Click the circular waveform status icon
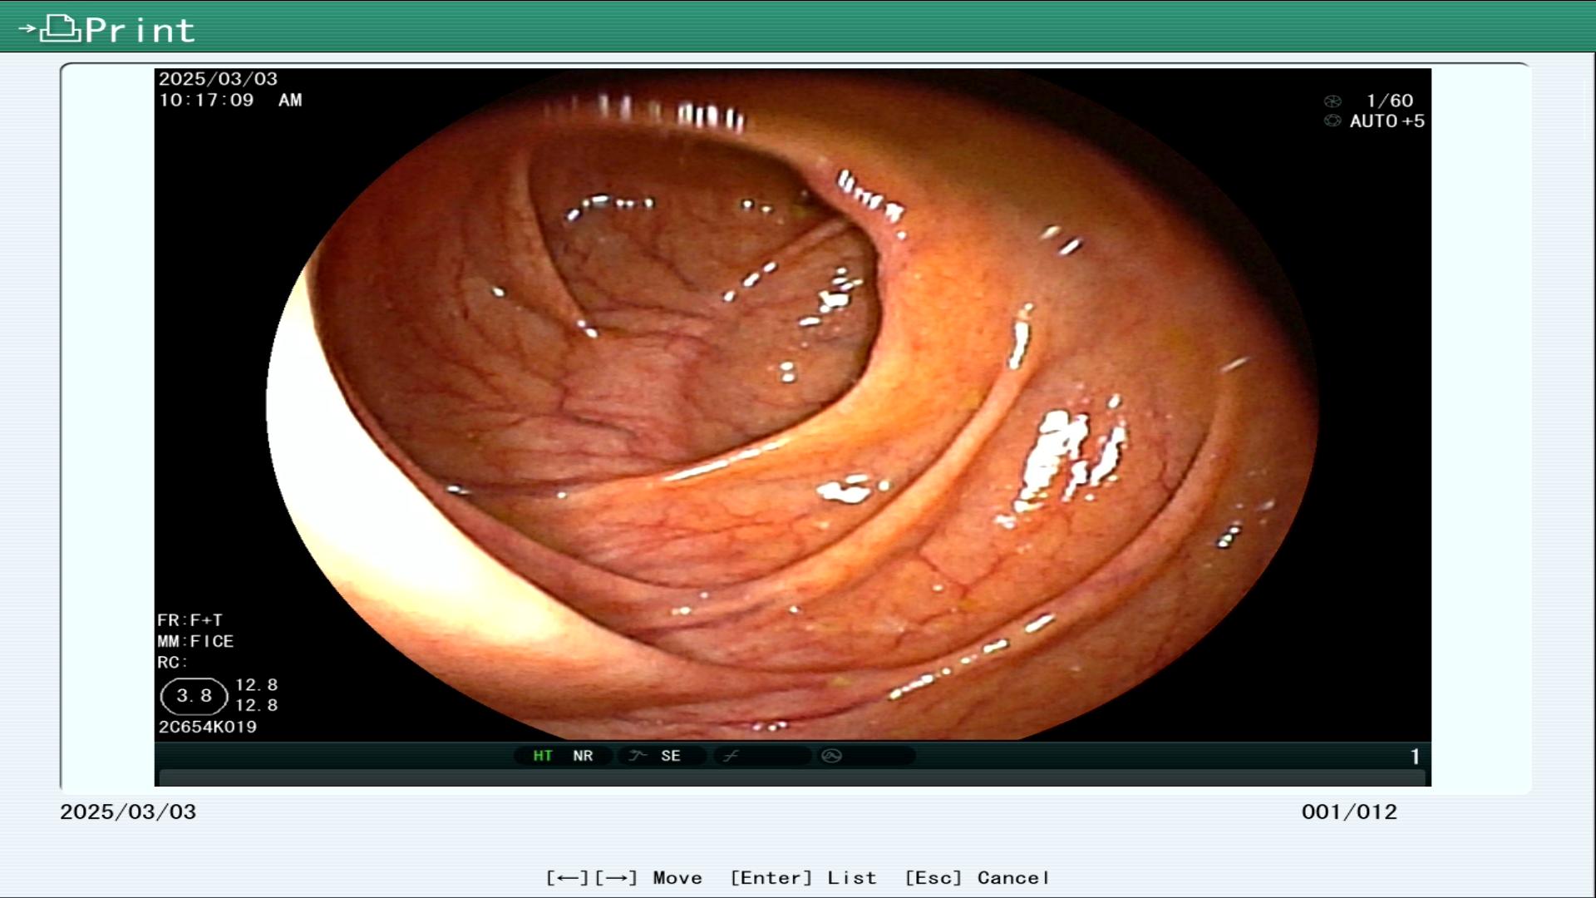 [831, 756]
